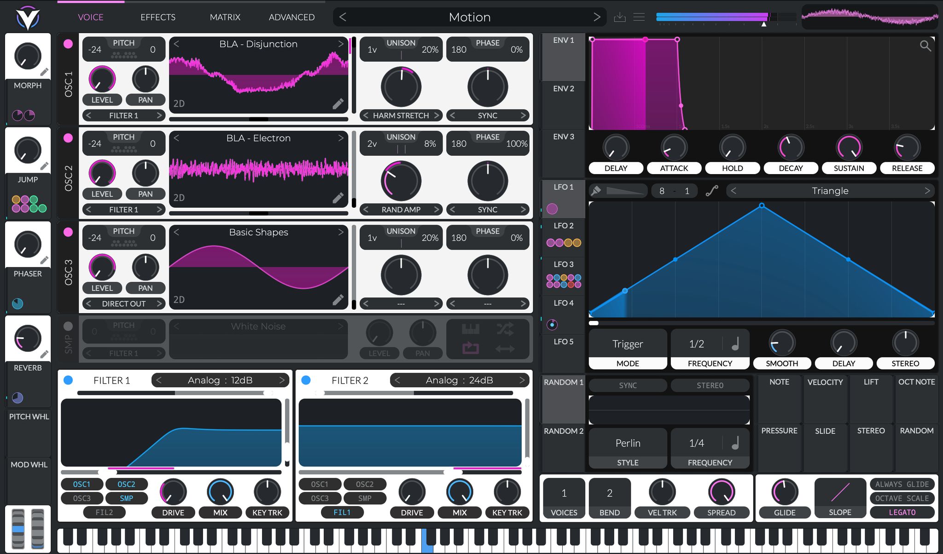Select the LFO 1 paint brush tool
The height and width of the screenshot is (554, 943).
point(596,191)
